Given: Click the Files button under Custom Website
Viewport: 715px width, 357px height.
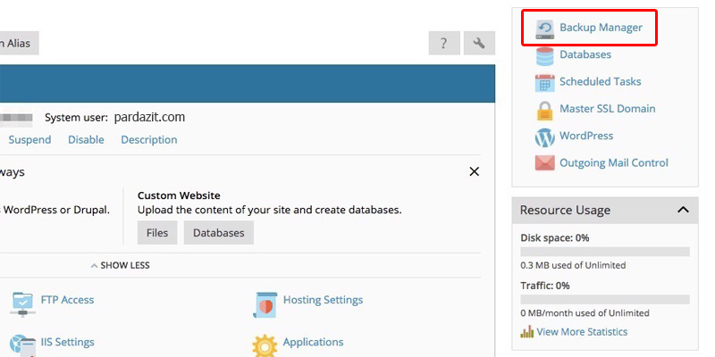Looking at the screenshot, I should click(x=156, y=233).
